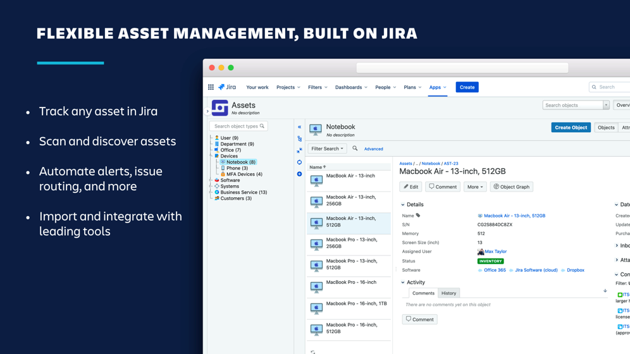Click the Max Taylor avatar
The height and width of the screenshot is (354, 630).
(x=481, y=252)
